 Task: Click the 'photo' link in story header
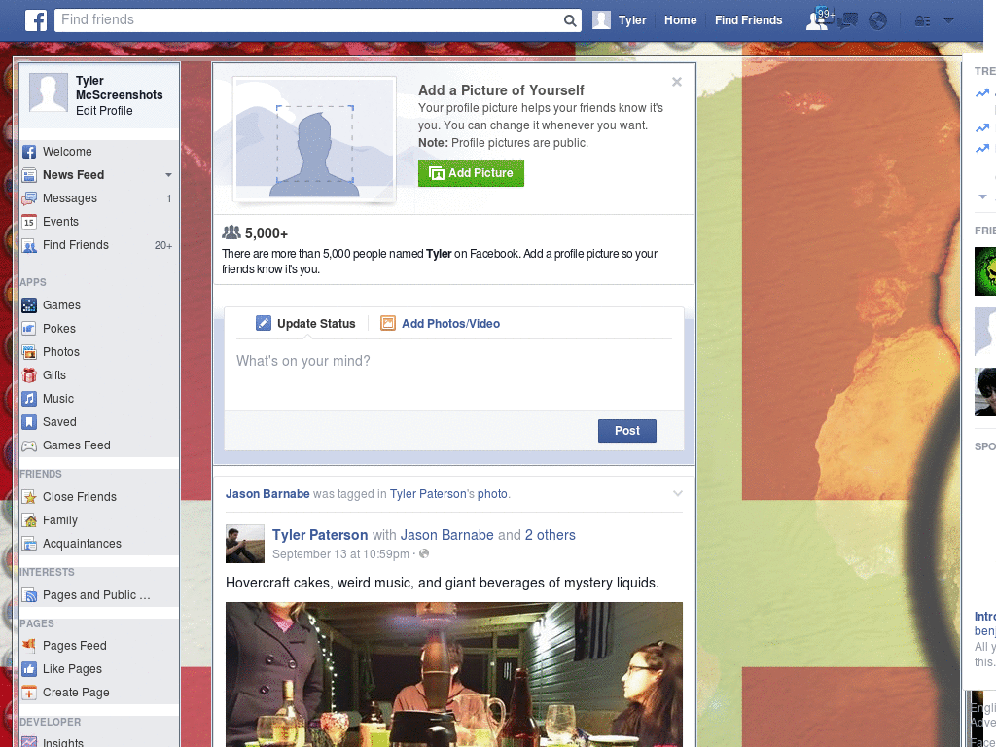coord(492,493)
